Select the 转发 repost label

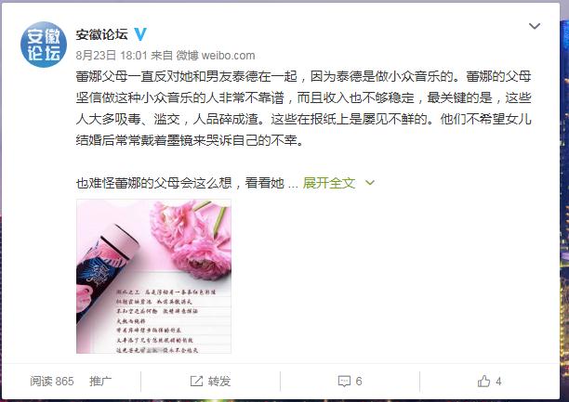[219, 382]
